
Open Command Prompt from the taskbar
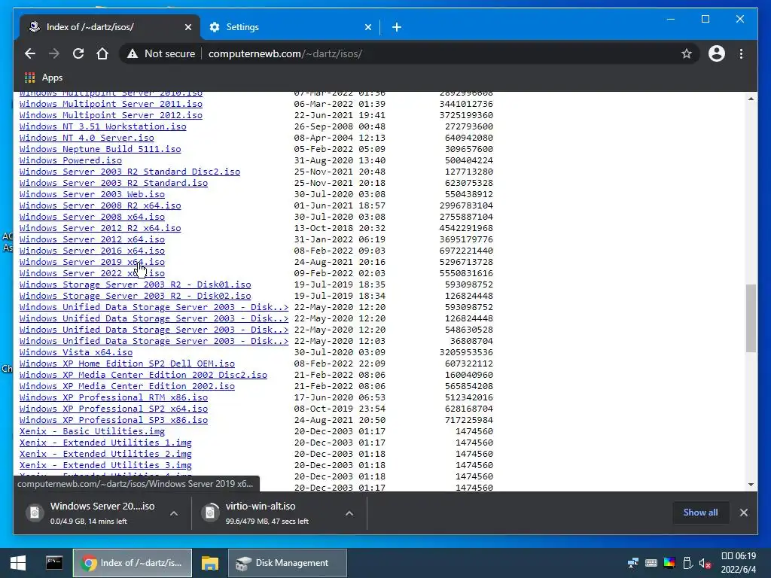pos(54,563)
